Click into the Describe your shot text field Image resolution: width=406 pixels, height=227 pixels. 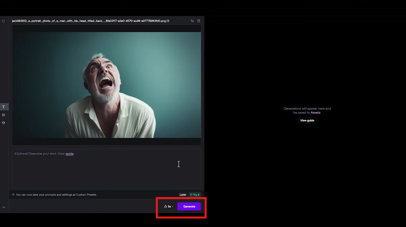click(107, 168)
